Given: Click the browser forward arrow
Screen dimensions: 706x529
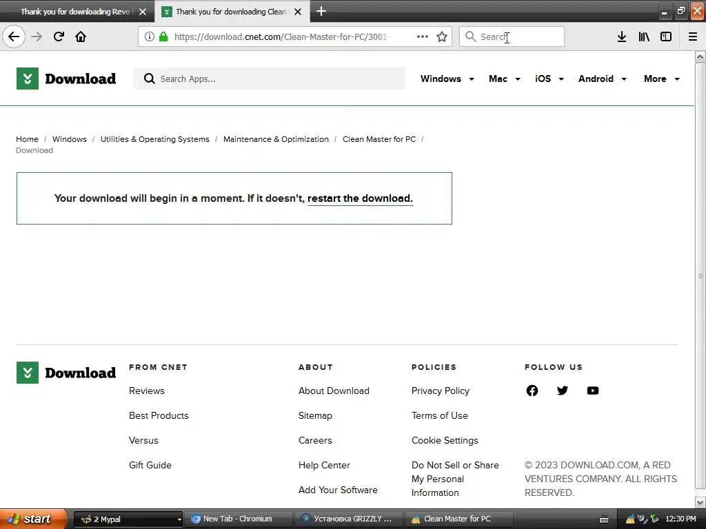Looking at the screenshot, I should pos(37,37).
